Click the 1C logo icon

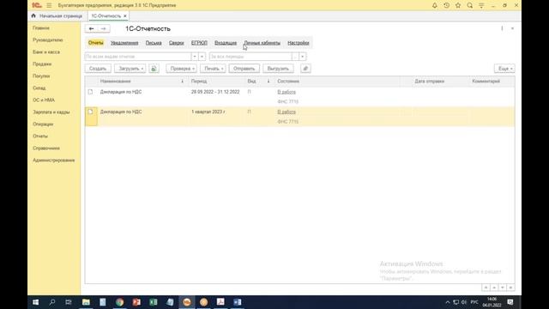(36, 5)
